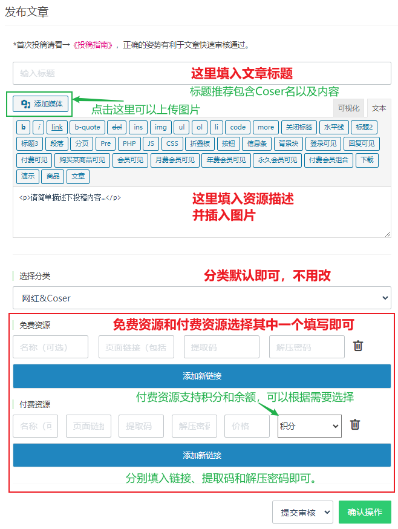
Task: Click free resource 名称（可选）field
Action: [x=51, y=347]
